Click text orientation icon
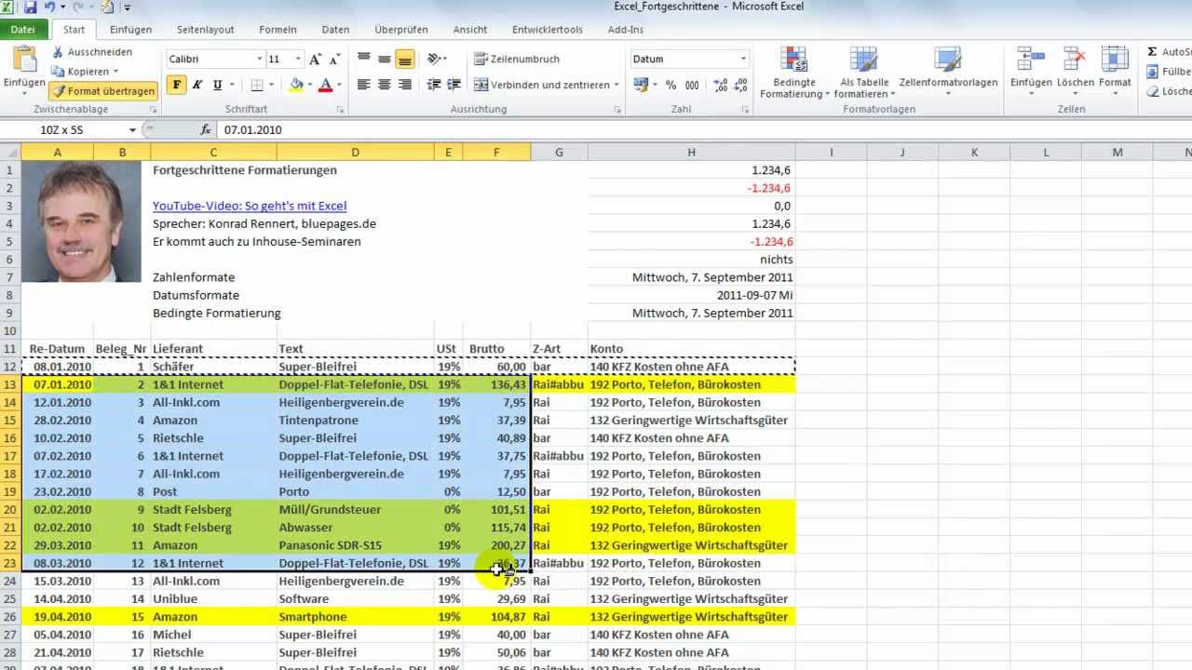 434,59
